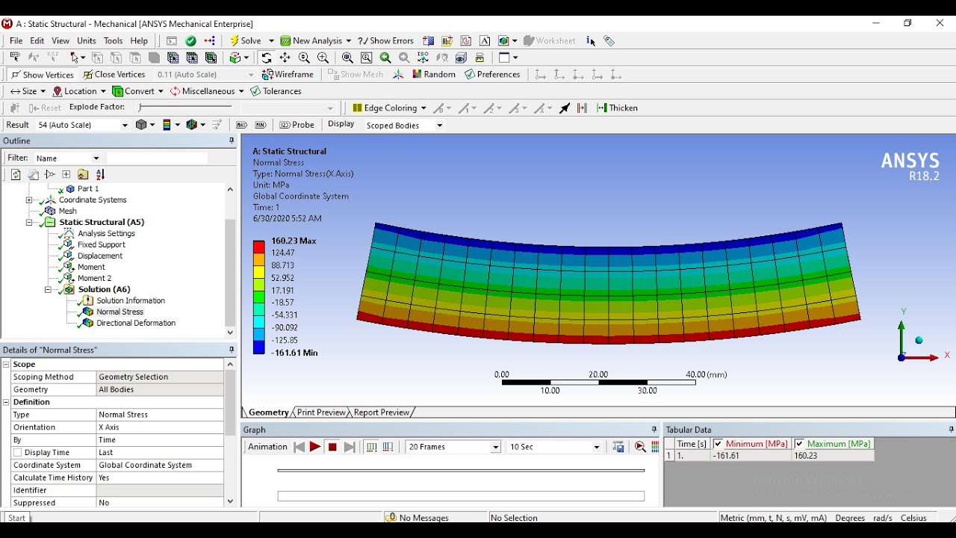Collapse the Static Structural (A5) node
The height and width of the screenshot is (538, 956).
(29, 222)
